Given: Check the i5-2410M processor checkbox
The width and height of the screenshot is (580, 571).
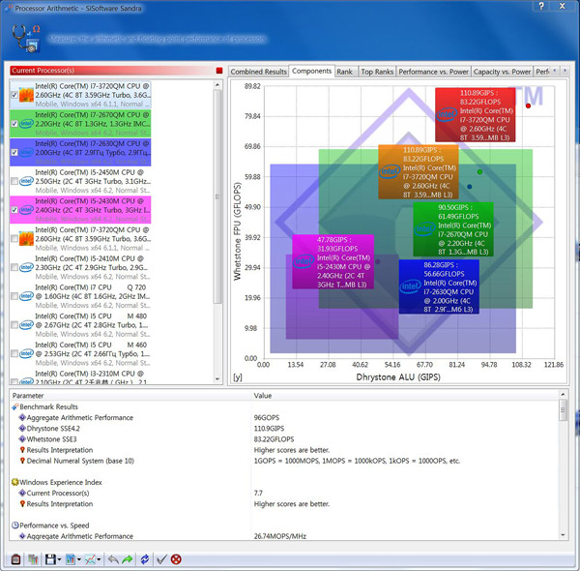Looking at the screenshot, I should click(x=14, y=267).
